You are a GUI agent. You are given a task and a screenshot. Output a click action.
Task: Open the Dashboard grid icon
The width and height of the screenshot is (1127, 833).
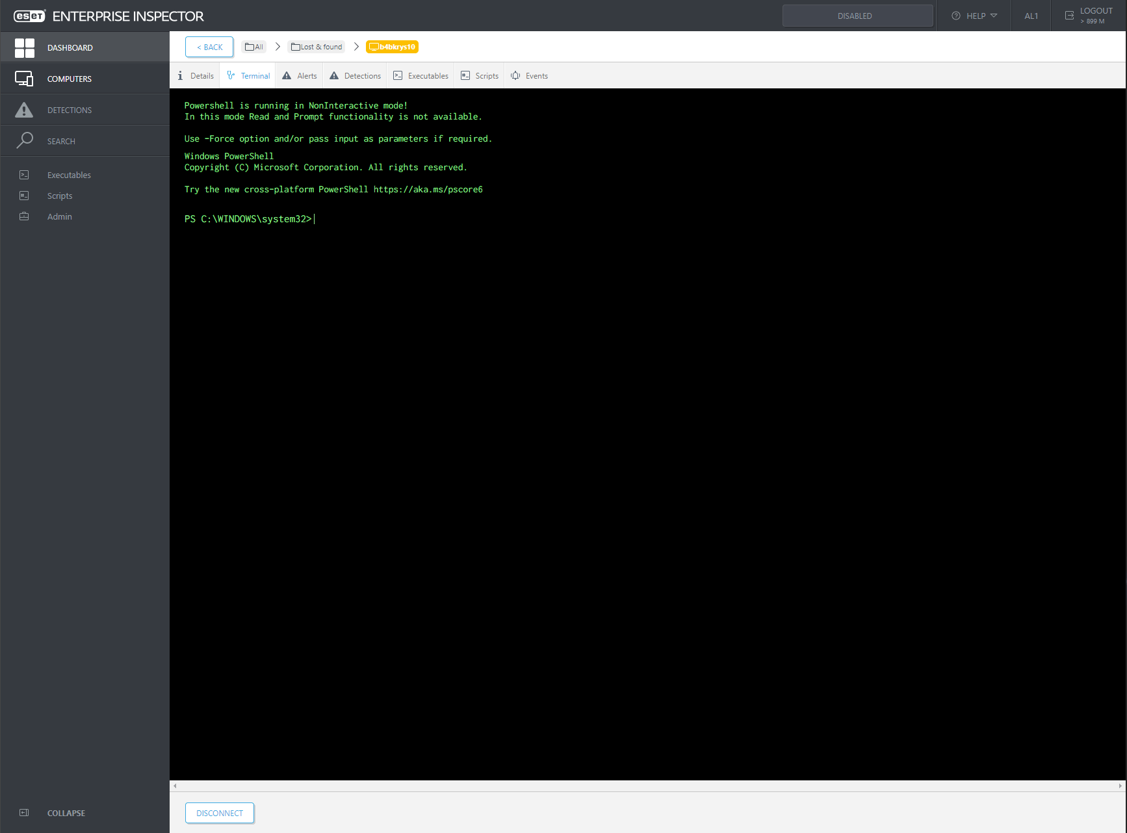25,47
